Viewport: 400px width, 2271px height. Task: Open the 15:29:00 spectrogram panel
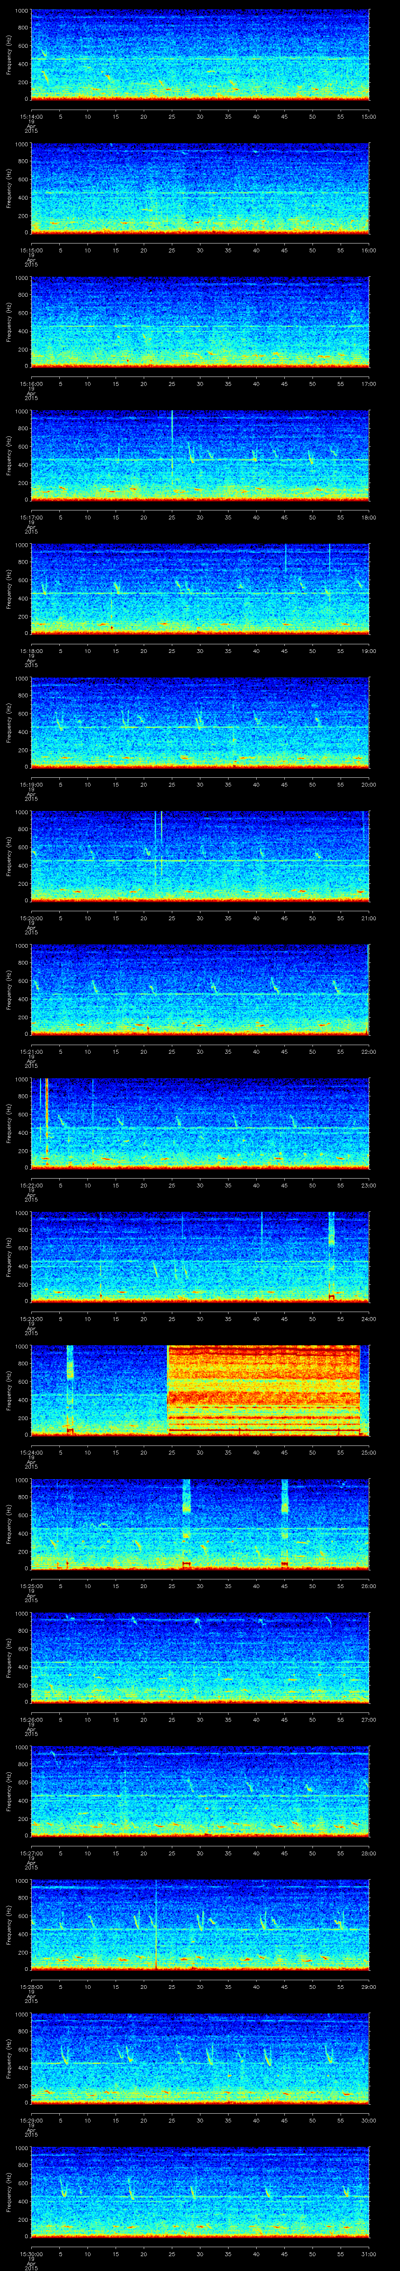[200, 2058]
